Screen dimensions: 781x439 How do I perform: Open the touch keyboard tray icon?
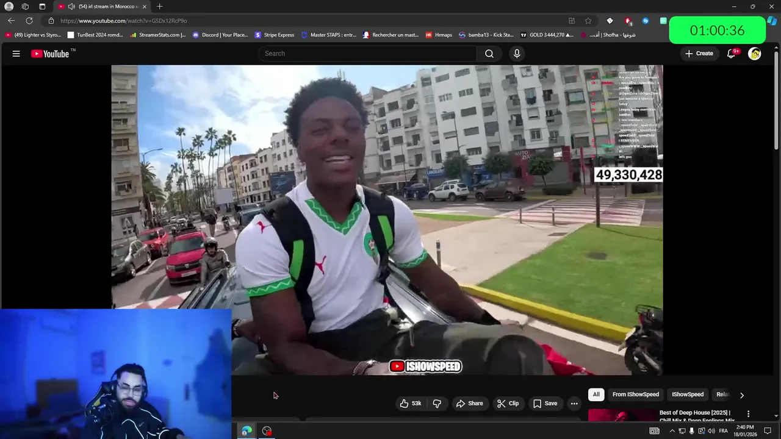tap(654, 431)
